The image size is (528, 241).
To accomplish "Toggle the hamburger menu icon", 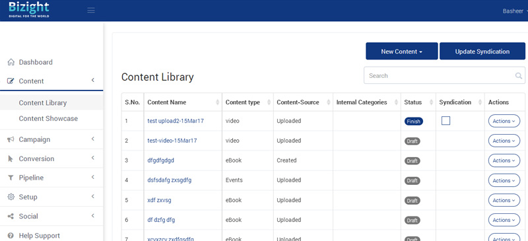I will click(91, 11).
